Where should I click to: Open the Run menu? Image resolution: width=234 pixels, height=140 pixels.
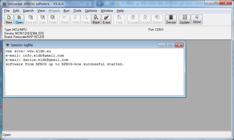(67, 11)
